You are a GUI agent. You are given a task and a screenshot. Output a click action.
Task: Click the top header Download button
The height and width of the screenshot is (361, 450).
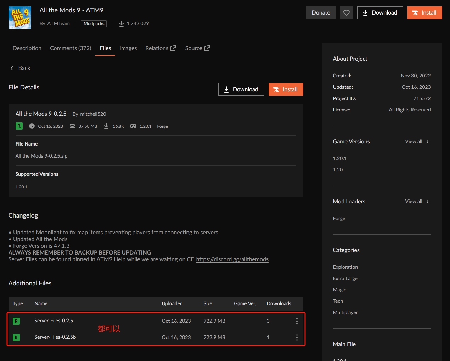(x=380, y=13)
